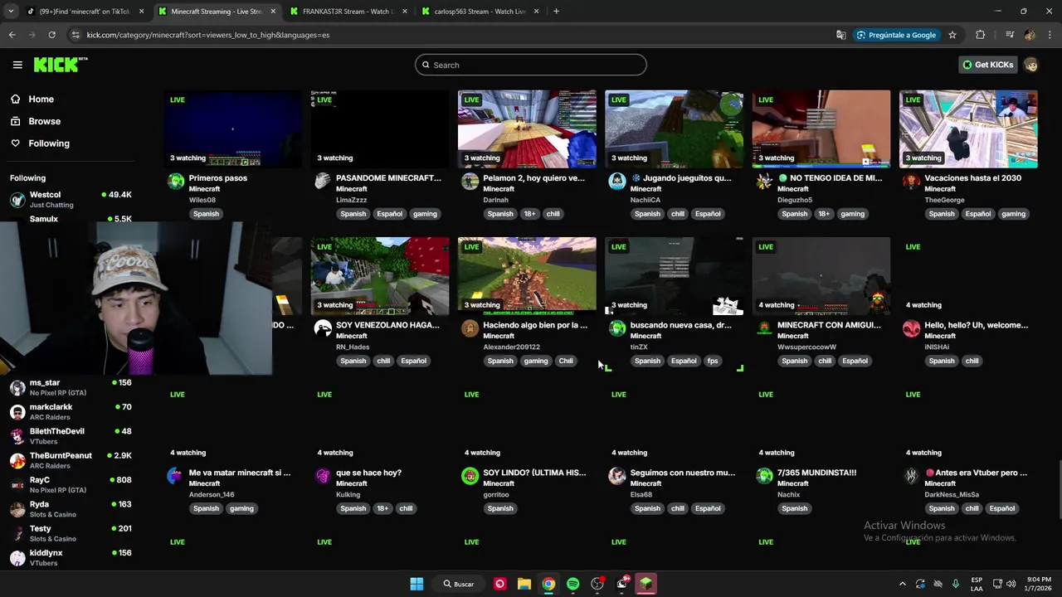Reload the page with browser refresh icon
Screen dimensions: 1062x597
[51, 35]
